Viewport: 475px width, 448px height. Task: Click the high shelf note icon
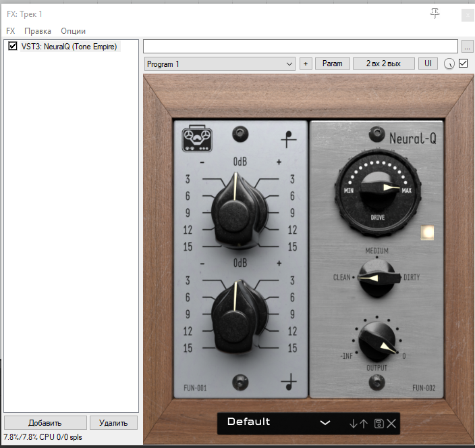288,139
